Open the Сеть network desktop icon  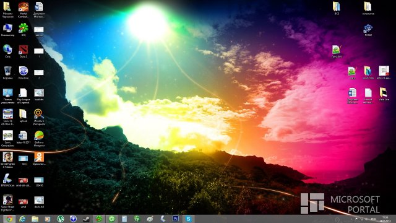tap(7, 51)
